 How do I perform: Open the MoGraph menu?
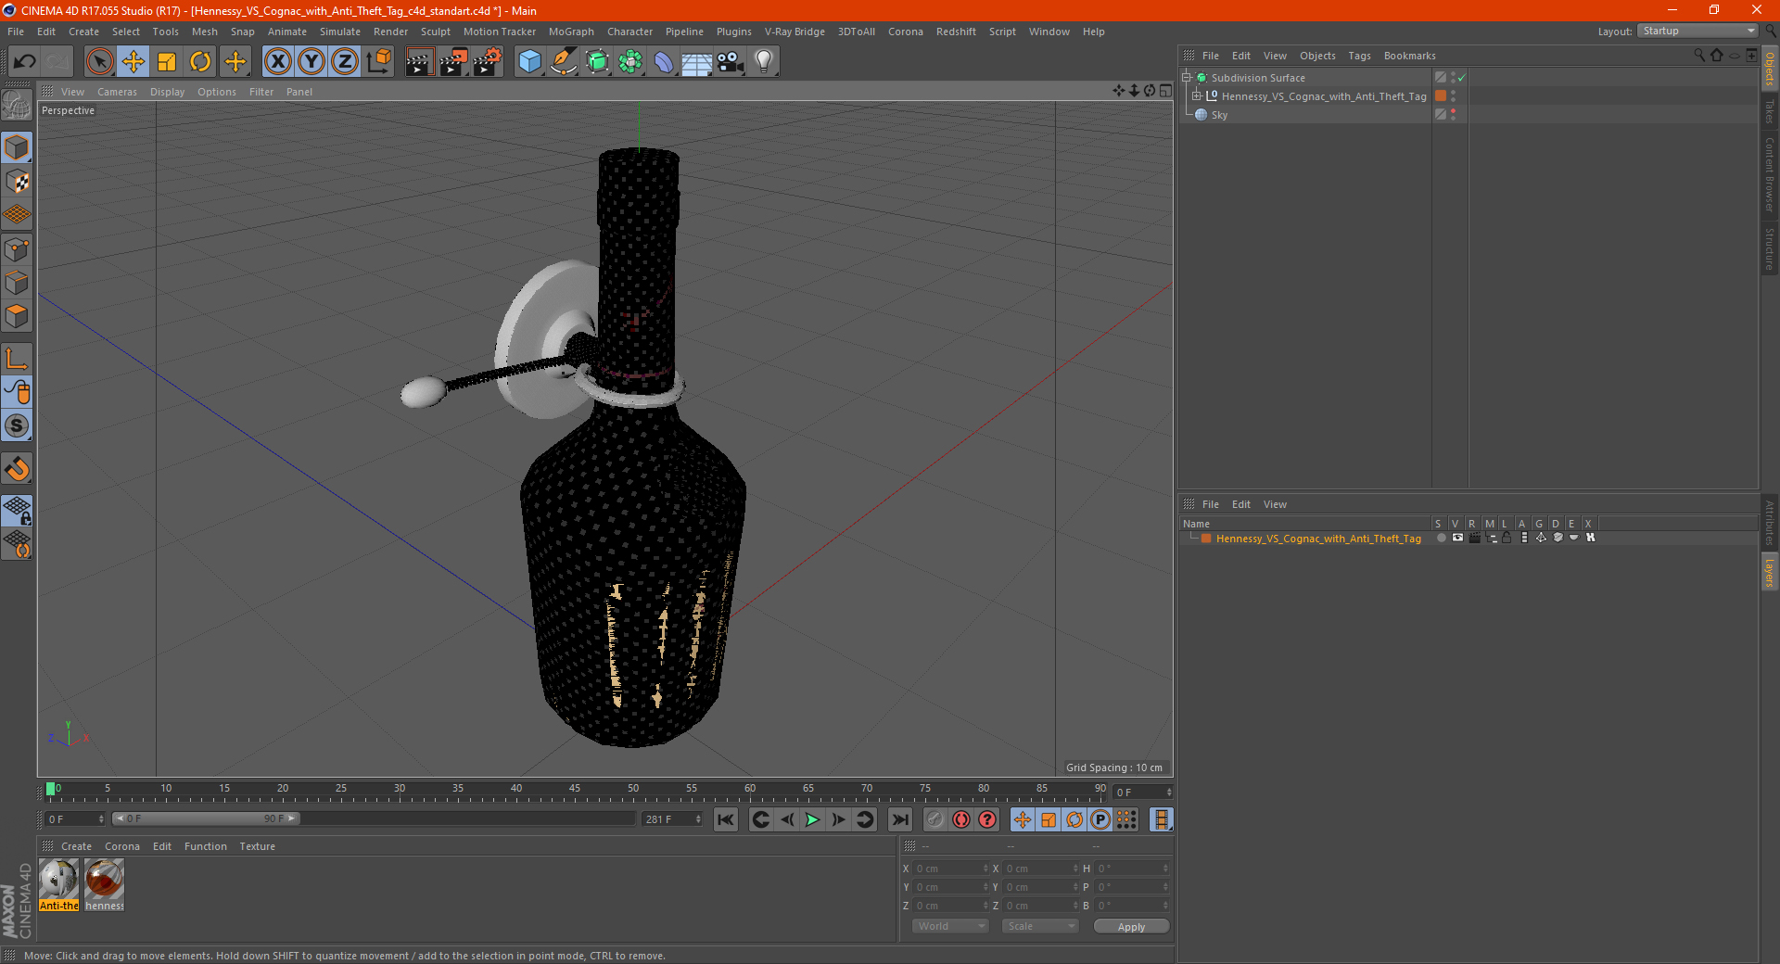click(571, 32)
